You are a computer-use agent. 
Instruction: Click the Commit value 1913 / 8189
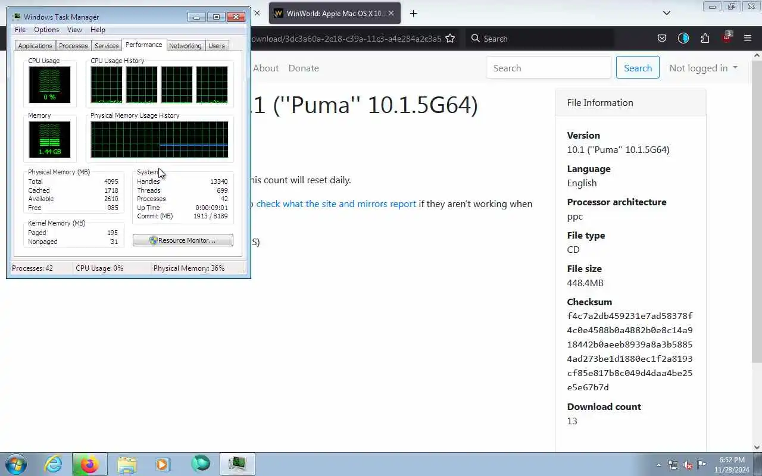click(x=211, y=216)
